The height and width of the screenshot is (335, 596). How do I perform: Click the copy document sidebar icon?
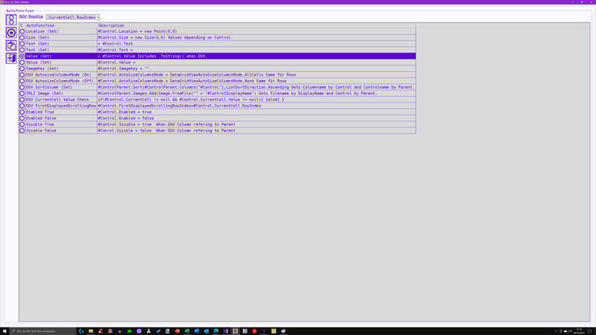(x=11, y=45)
